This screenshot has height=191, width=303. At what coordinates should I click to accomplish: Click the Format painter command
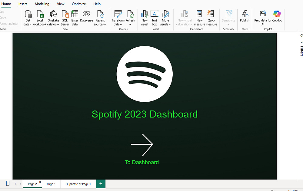pos(9,24)
